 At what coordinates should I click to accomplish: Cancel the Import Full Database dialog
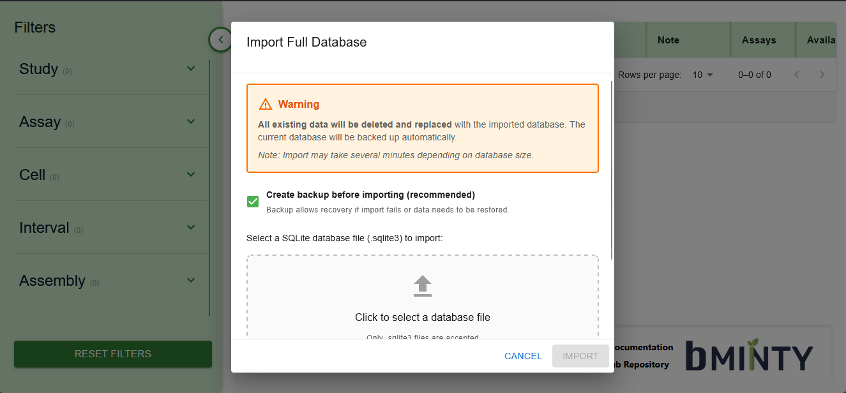coord(523,356)
